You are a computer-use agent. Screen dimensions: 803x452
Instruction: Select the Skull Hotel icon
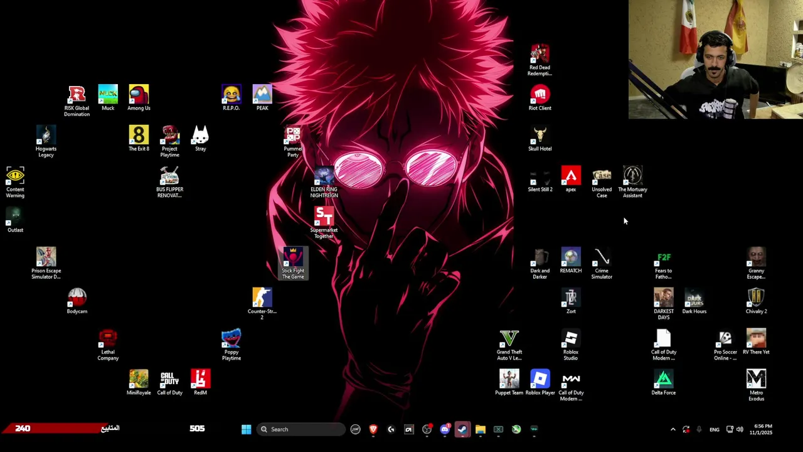point(540,139)
